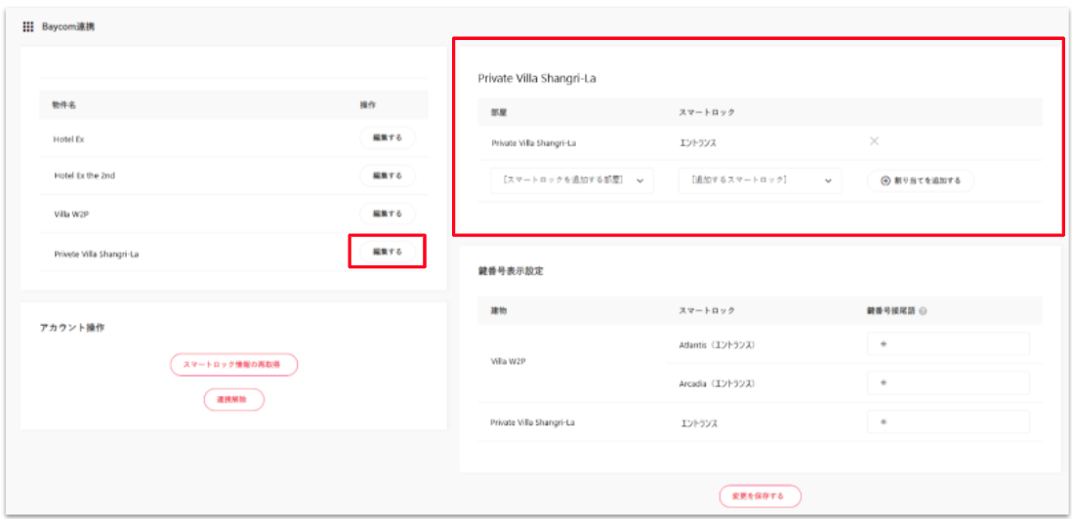Click the grid icon beside Baycom連携

(x=27, y=26)
